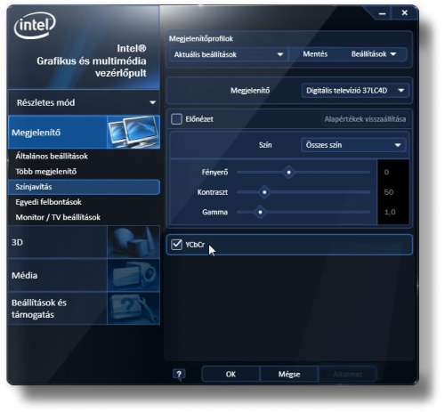445x412 pixels.
Task: Click the Kontraszt slider handle
Action: tap(264, 192)
